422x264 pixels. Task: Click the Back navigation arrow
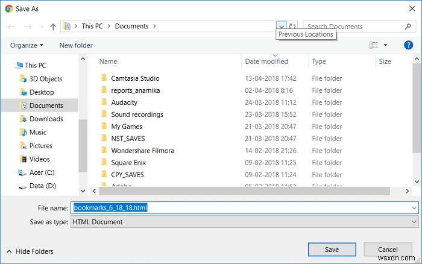tap(11, 27)
